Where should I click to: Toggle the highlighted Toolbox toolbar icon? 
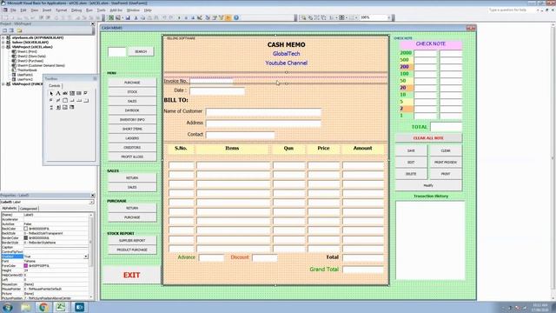click(x=228, y=17)
